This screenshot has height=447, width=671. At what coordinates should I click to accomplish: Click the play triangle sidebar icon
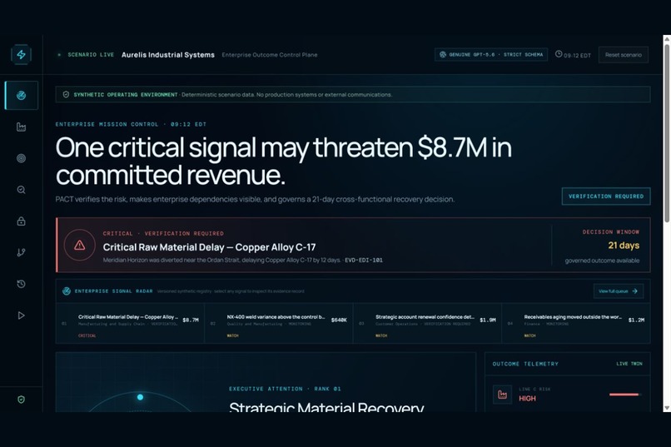[21, 315]
